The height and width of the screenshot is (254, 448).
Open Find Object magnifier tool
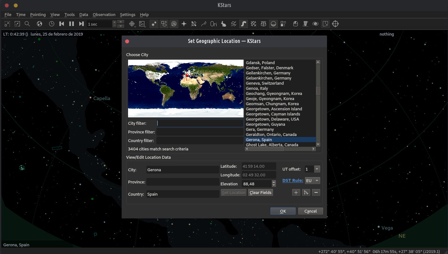coord(27,24)
